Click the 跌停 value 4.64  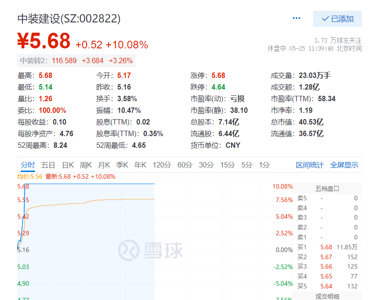218,87
